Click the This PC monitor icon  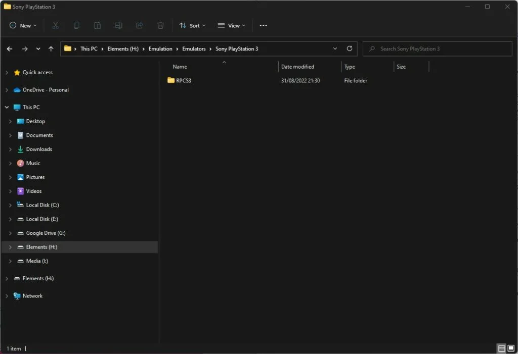pyautogui.click(x=17, y=107)
